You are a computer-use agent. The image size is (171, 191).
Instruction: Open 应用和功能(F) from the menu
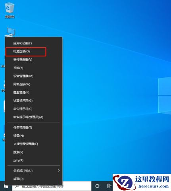(34, 43)
